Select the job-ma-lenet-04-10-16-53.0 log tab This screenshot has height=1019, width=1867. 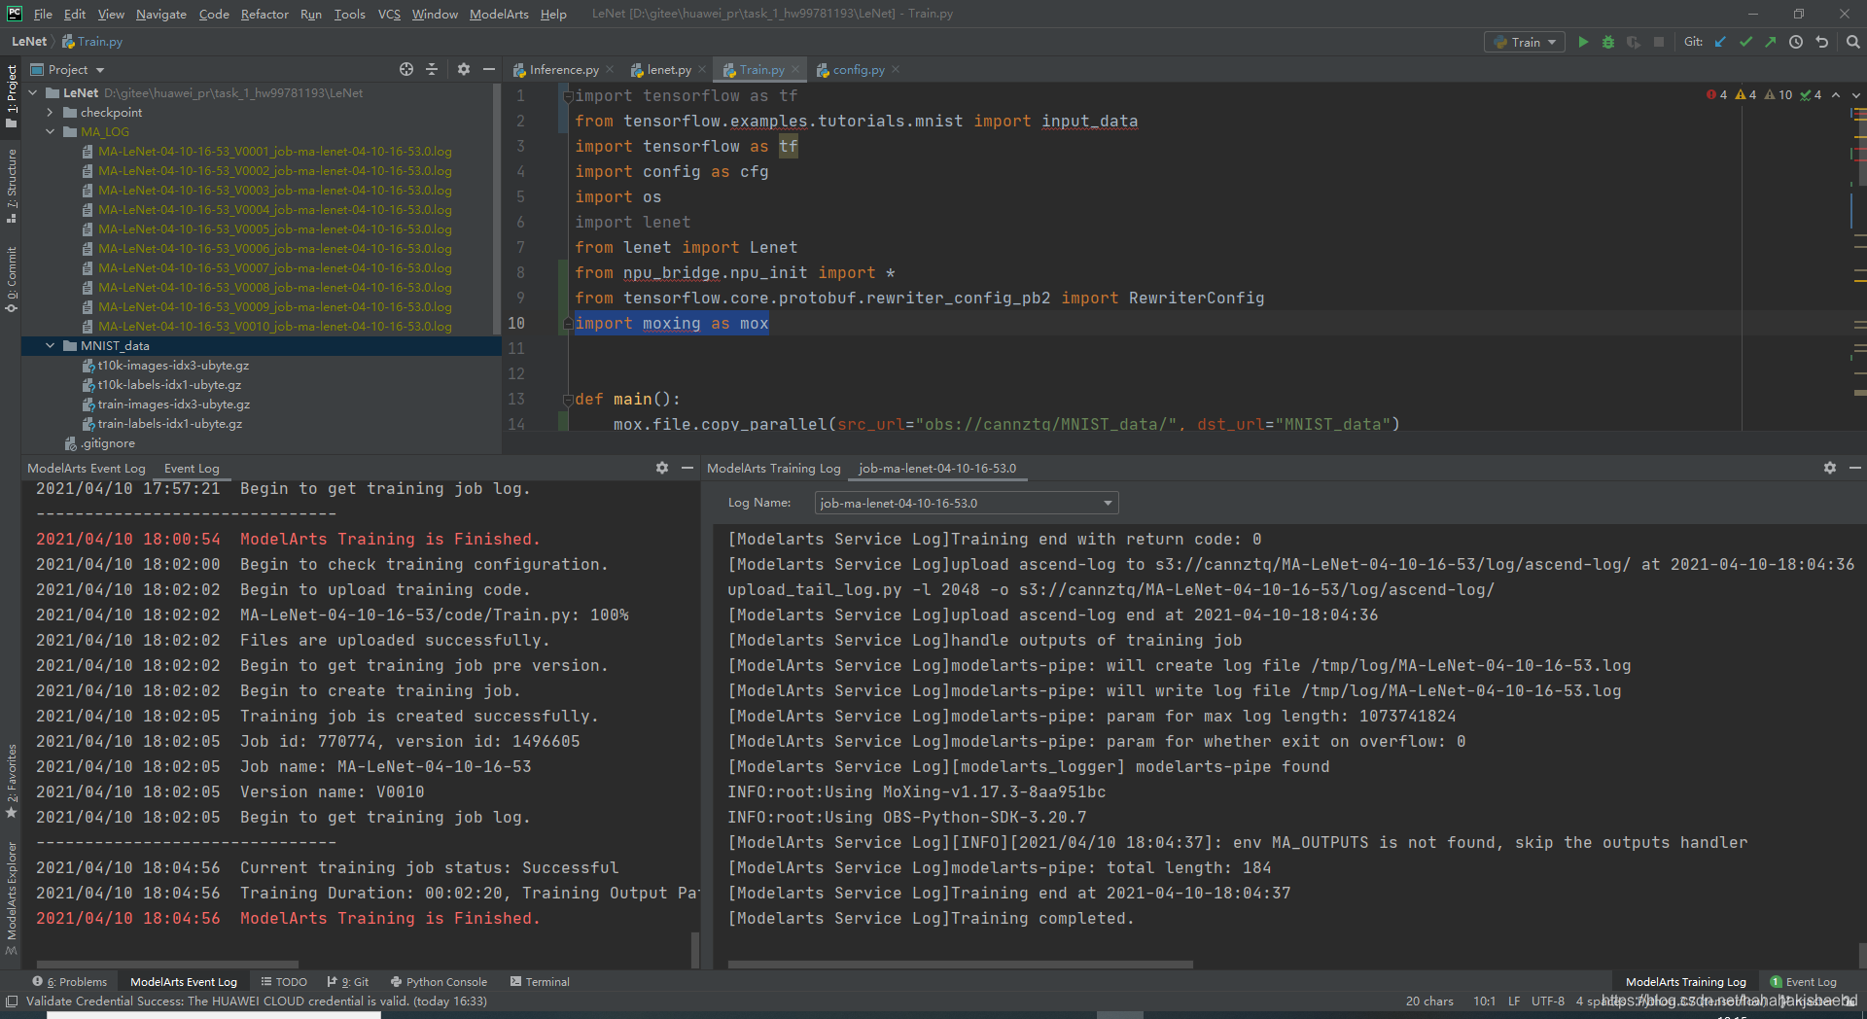936,468
